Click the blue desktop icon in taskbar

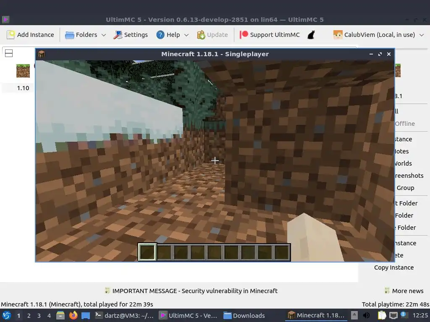point(86,315)
